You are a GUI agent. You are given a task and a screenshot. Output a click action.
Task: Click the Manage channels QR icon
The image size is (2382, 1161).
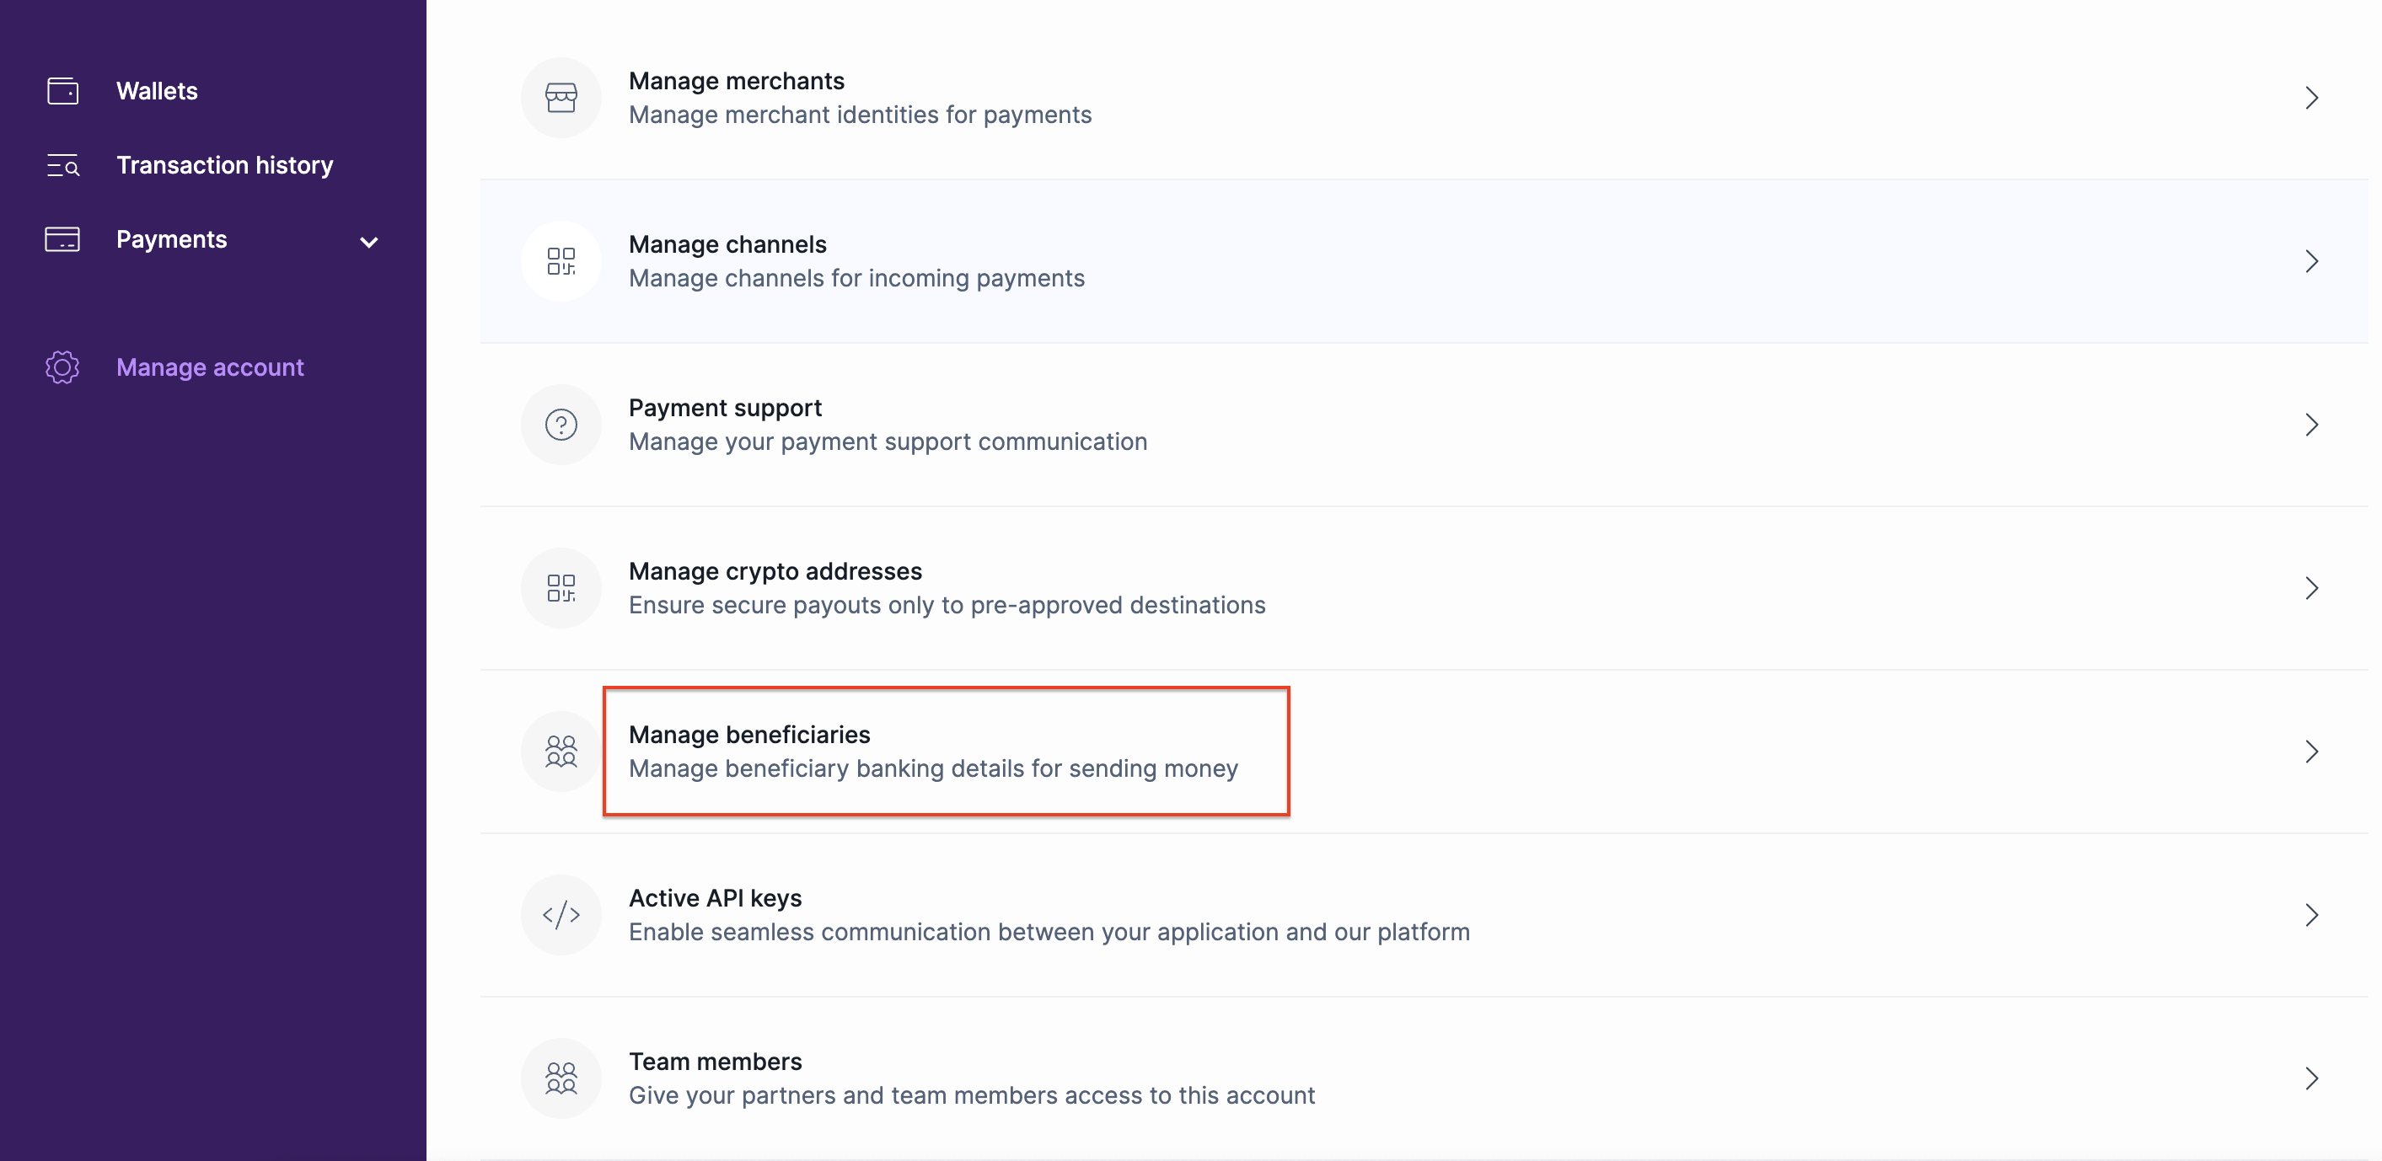[561, 261]
